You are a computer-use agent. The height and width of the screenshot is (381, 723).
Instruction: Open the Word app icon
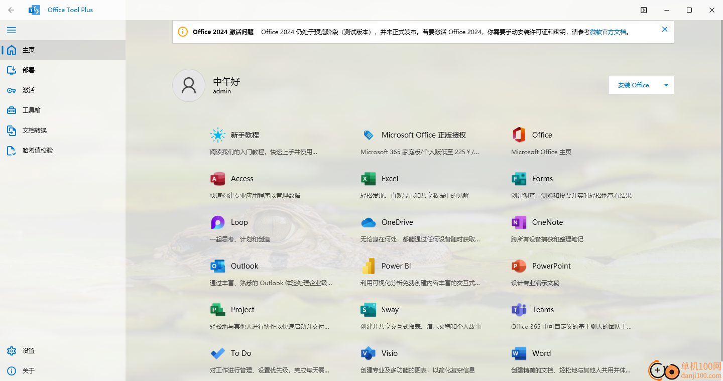[x=519, y=353]
